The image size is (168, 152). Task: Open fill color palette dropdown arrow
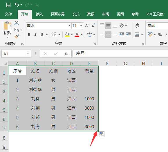pyautogui.click(x=72, y=35)
